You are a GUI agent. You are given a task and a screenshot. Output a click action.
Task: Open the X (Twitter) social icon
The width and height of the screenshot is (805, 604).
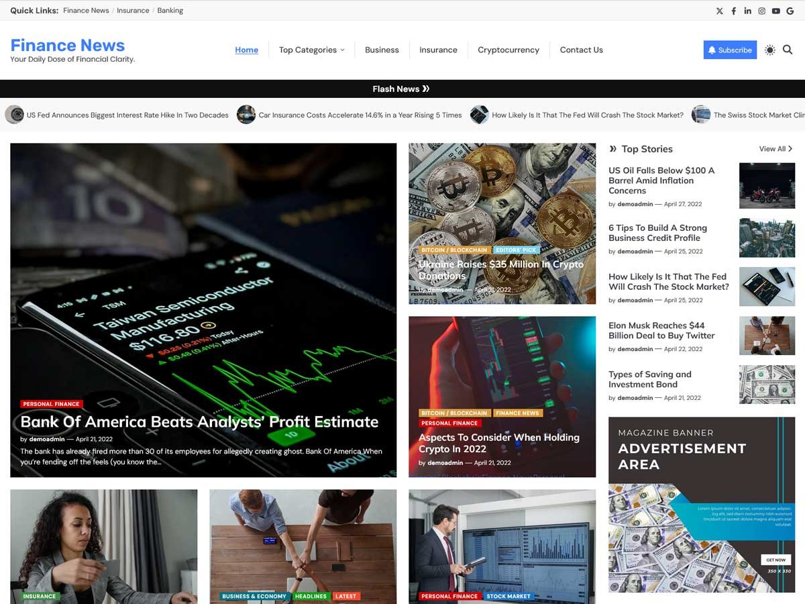pos(720,11)
